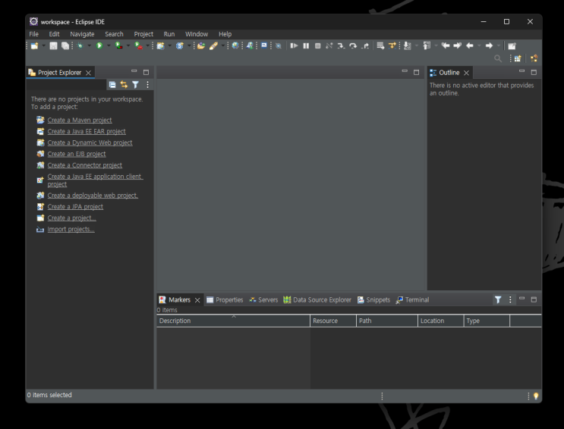The image size is (564, 429).
Task: Maximize the Outline view panel
Action: pos(533,72)
